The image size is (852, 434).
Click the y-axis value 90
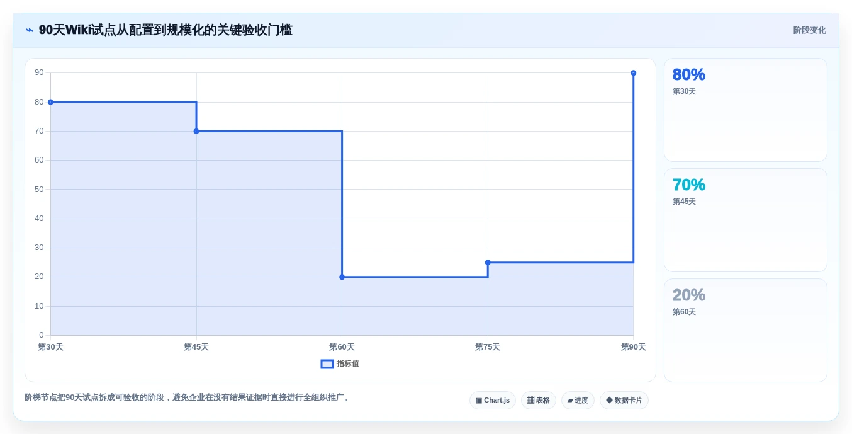coord(40,72)
